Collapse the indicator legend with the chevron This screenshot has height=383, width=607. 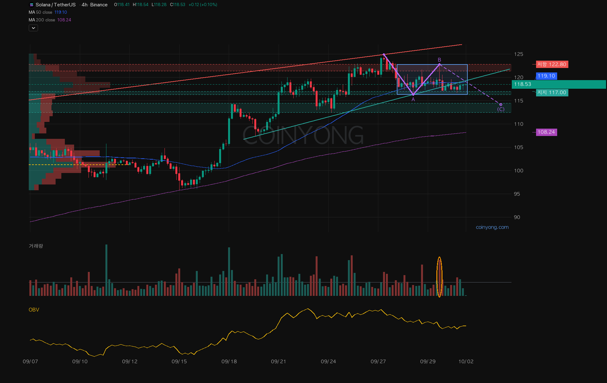tap(33, 28)
